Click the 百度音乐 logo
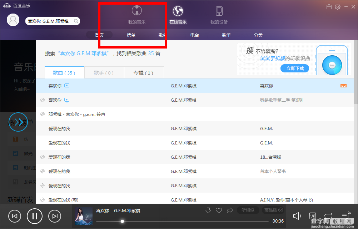358x229 pixels. coord(17,6)
